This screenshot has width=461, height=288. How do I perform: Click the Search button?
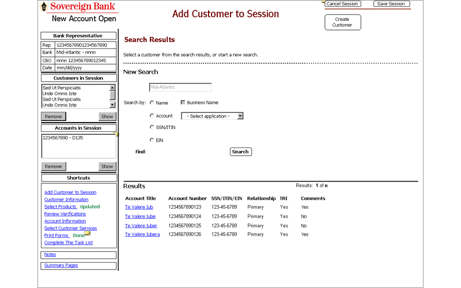(x=240, y=152)
